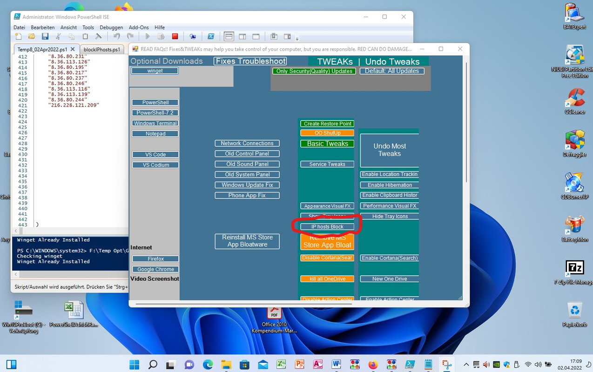This screenshot has height=372, width=593.
Task: Open the Bearbeiten menu
Action: (x=43, y=27)
